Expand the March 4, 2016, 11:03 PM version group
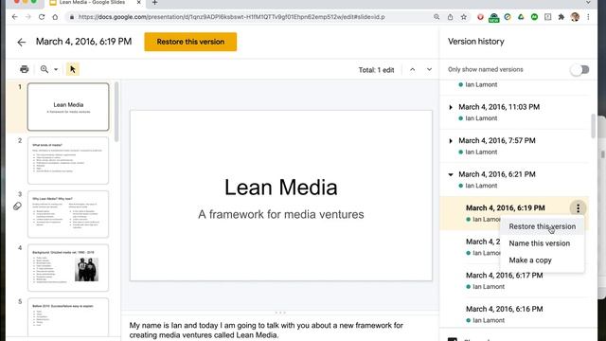606x341 pixels. 451,107
